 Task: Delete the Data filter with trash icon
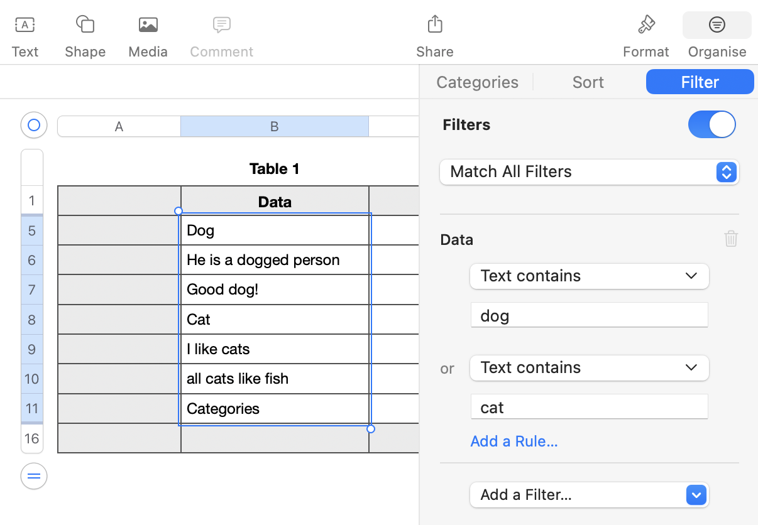click(x=730, y=239)
